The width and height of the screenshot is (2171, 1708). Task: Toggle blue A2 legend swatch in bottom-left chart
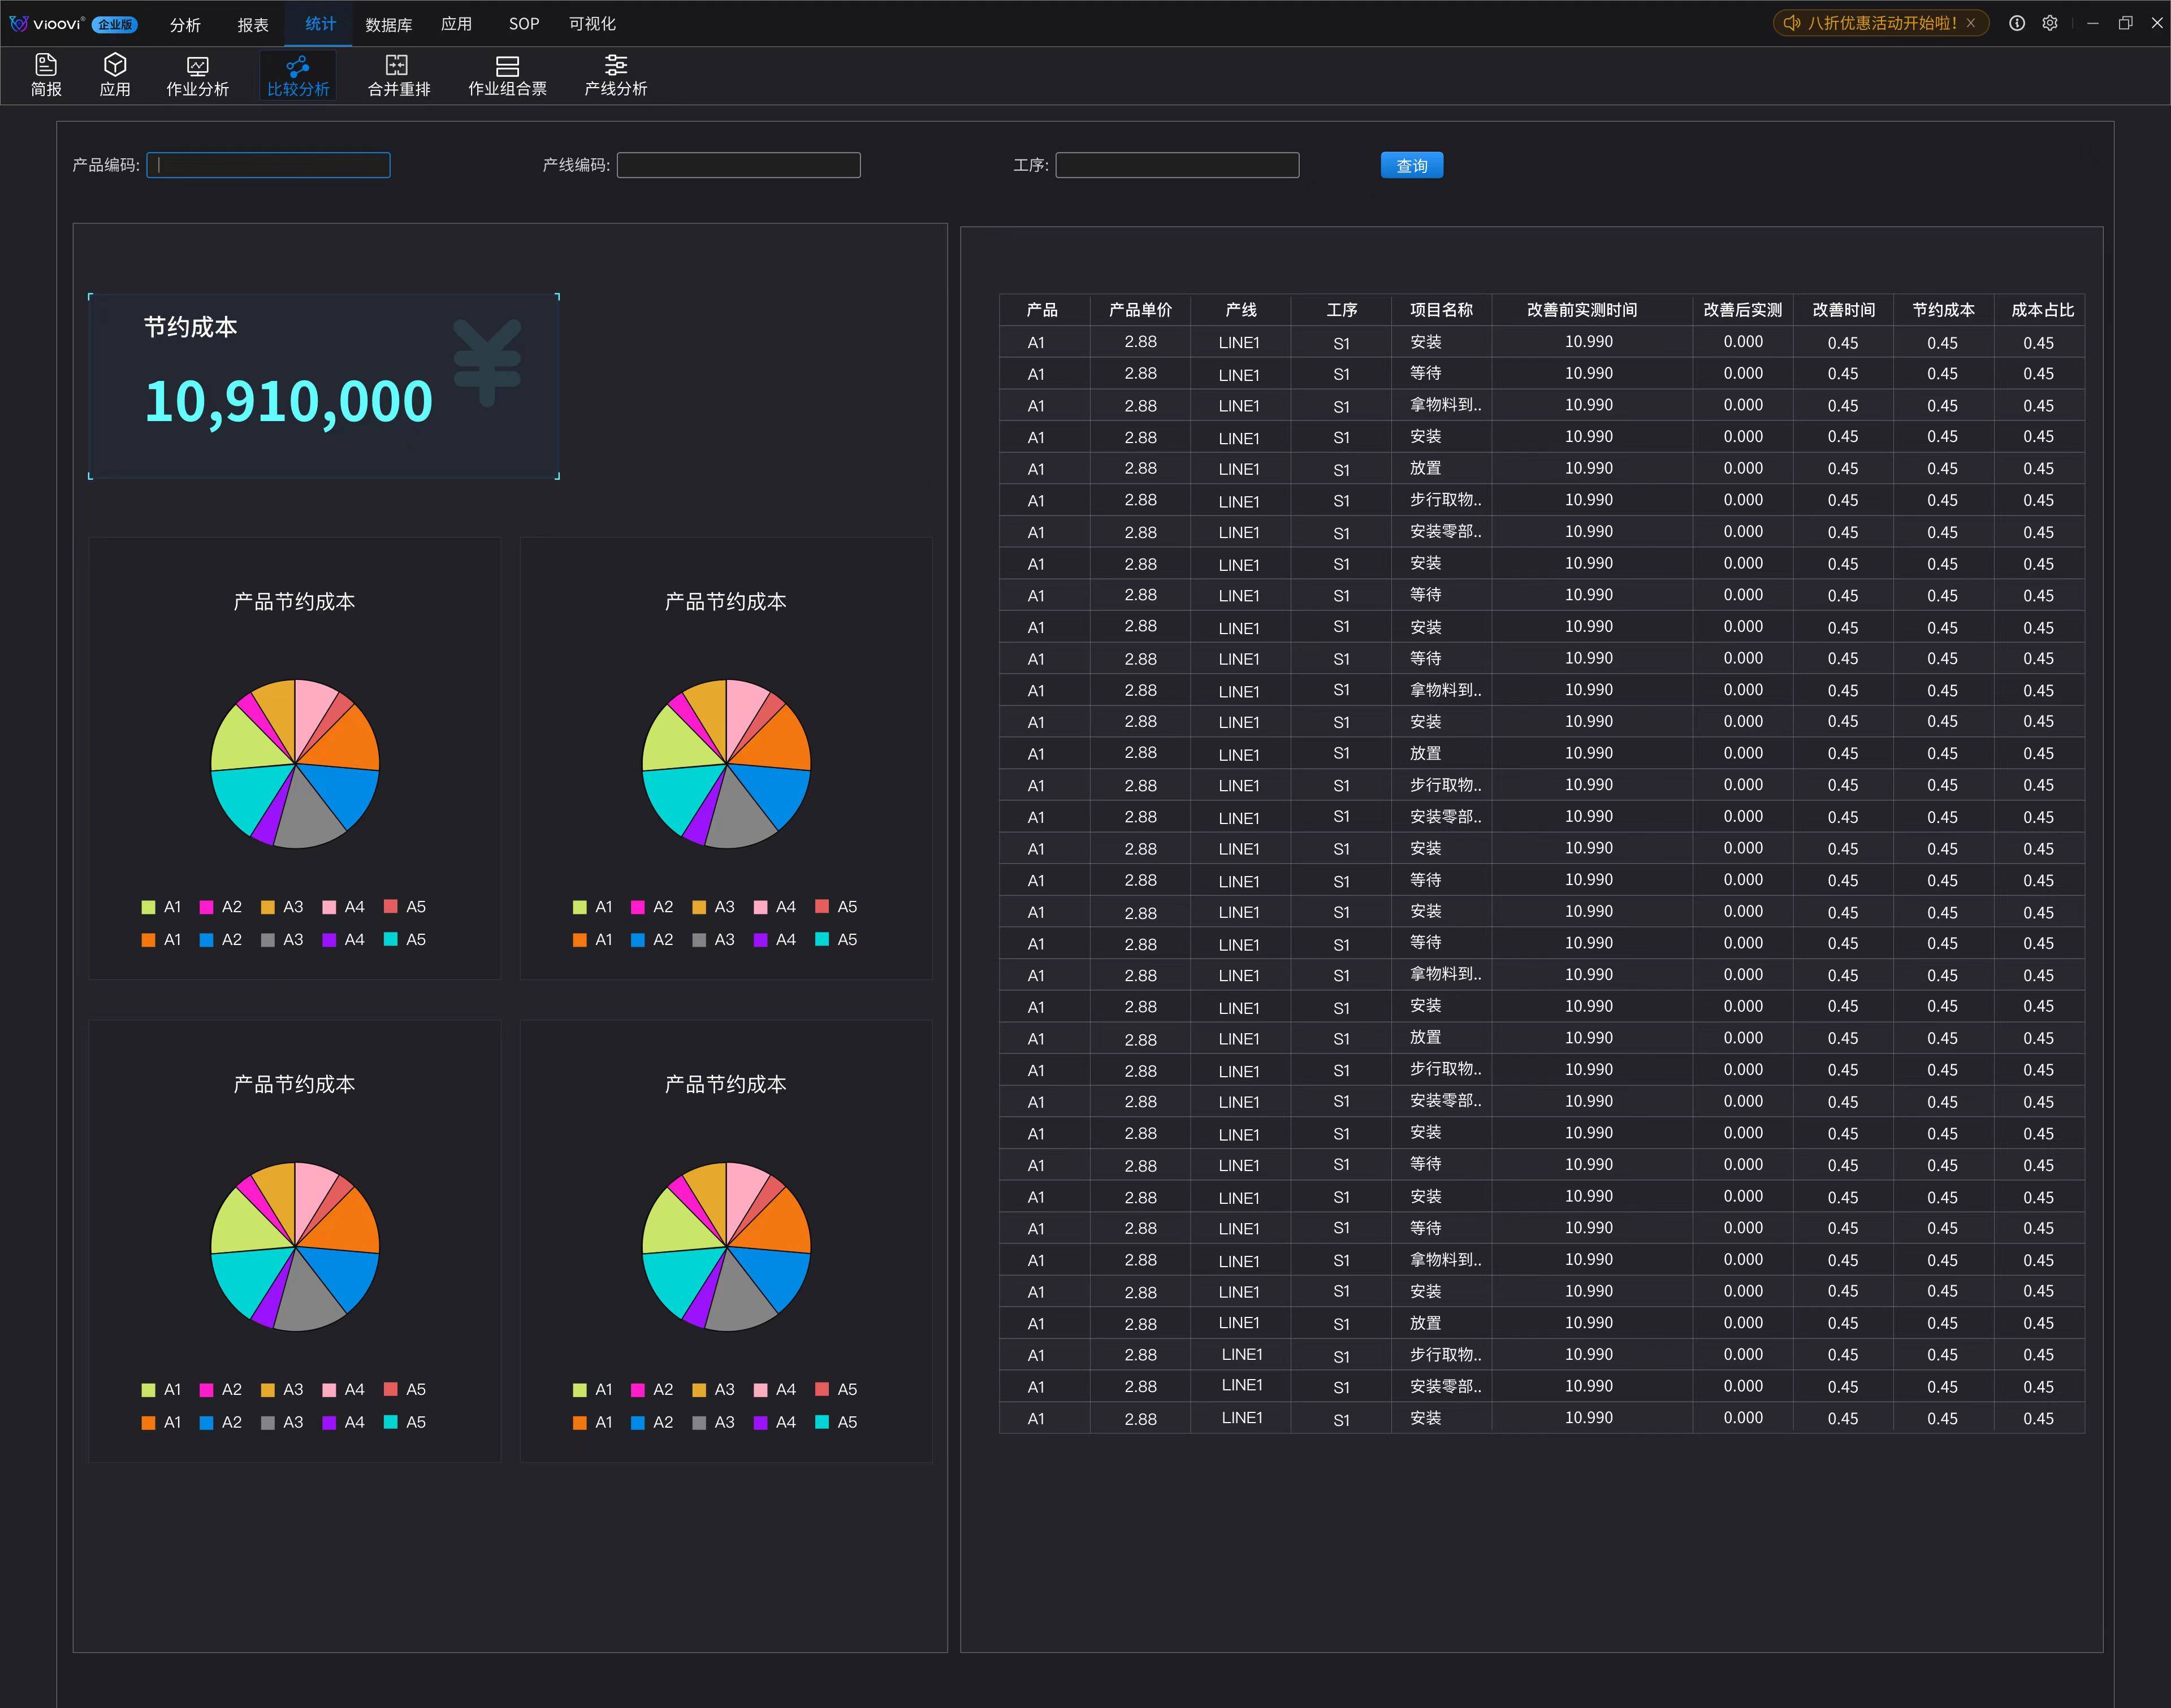tap(206, 1422)
